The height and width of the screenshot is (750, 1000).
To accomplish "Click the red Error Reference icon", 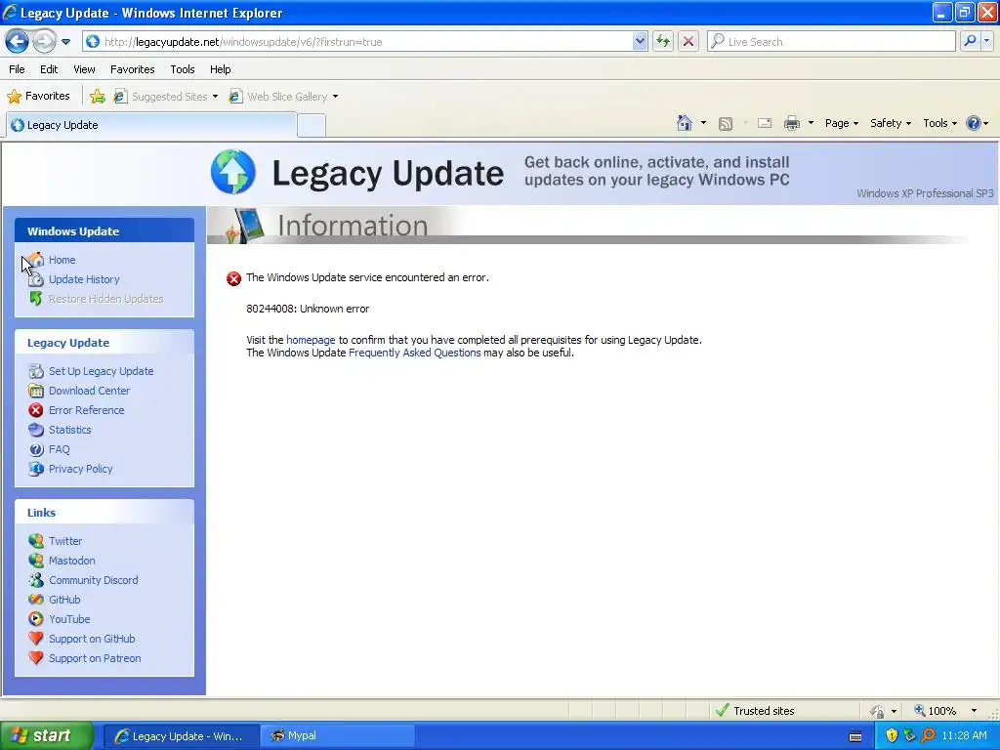I will [36, 410].
